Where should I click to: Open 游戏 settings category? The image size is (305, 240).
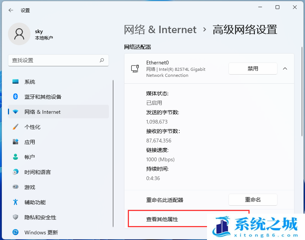point(30,187)
